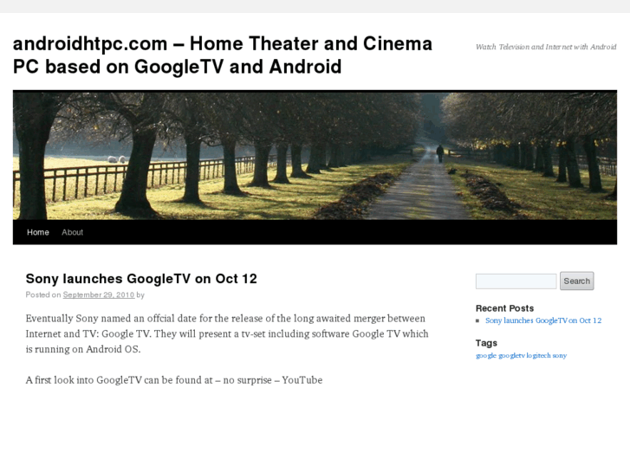Screen dimensions: 630x472
Task: Open recent post 'Sony launches GoogleTV on Oct 12'
Action: click(x=543, y=320)
